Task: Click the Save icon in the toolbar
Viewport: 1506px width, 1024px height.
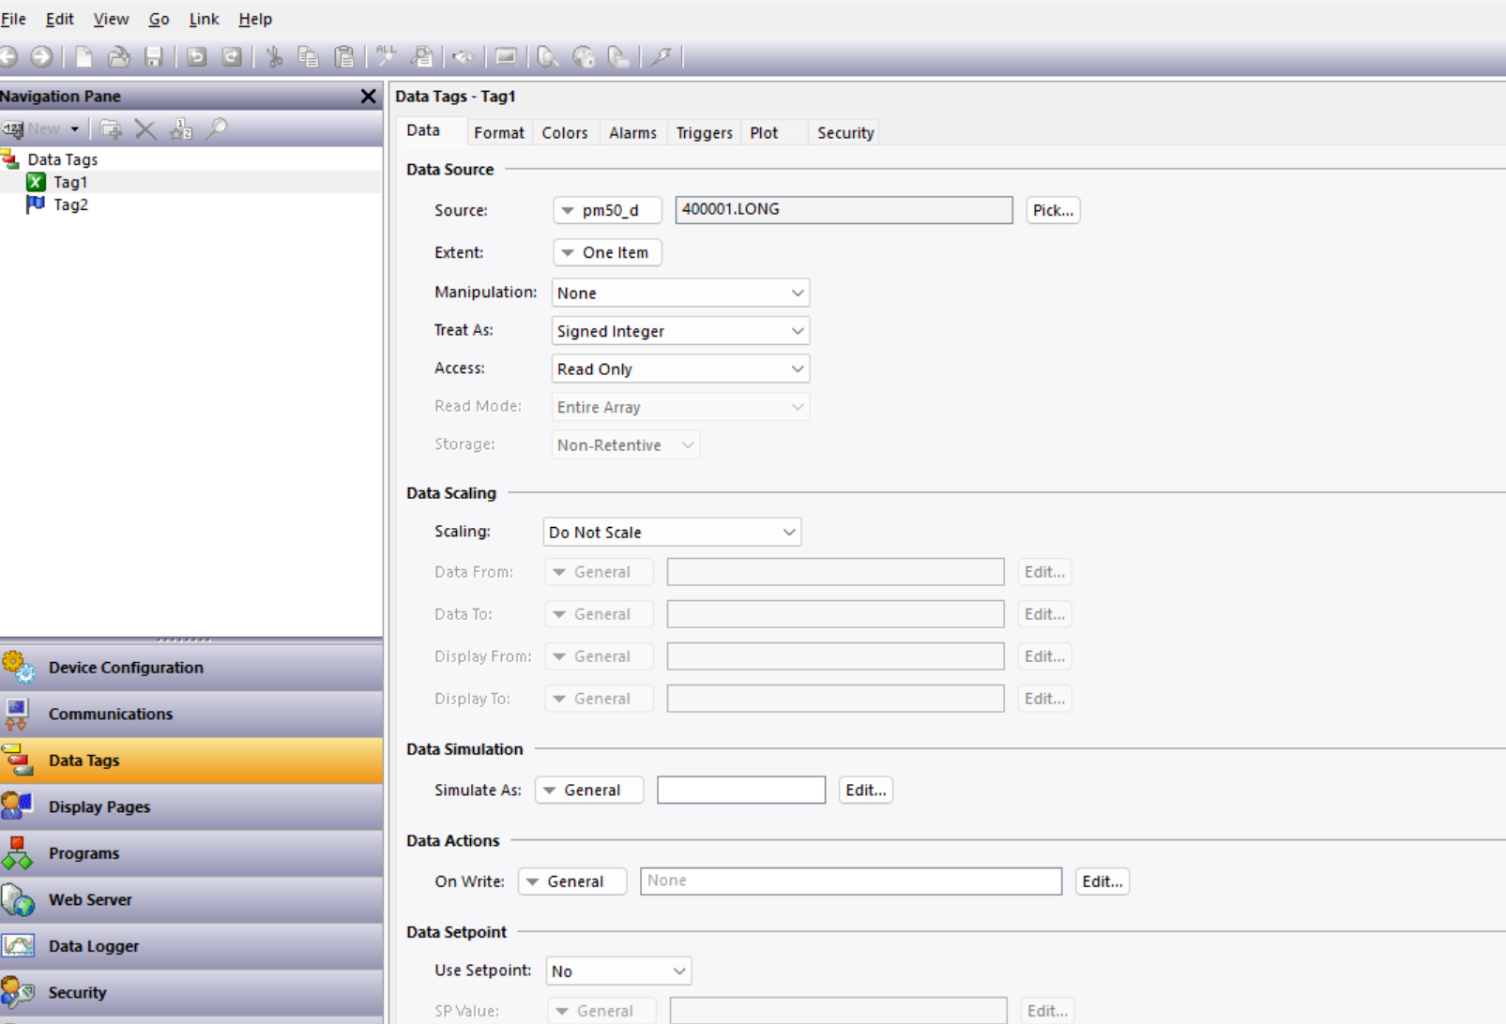Action: [x=154, y=57]
